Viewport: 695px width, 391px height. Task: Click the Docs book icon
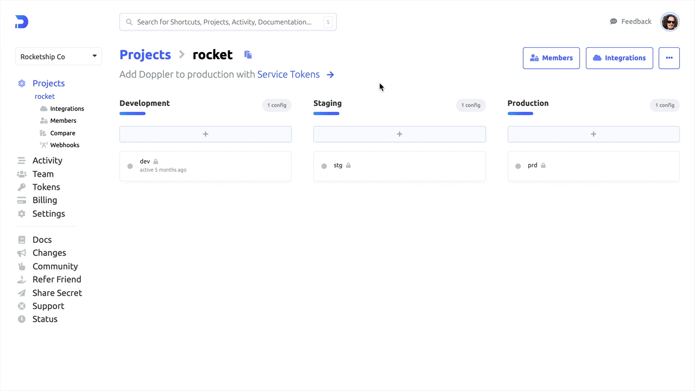[22, 239]
